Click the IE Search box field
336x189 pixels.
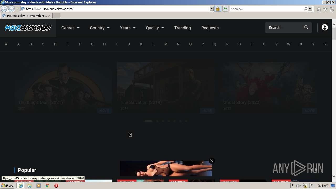266,9
